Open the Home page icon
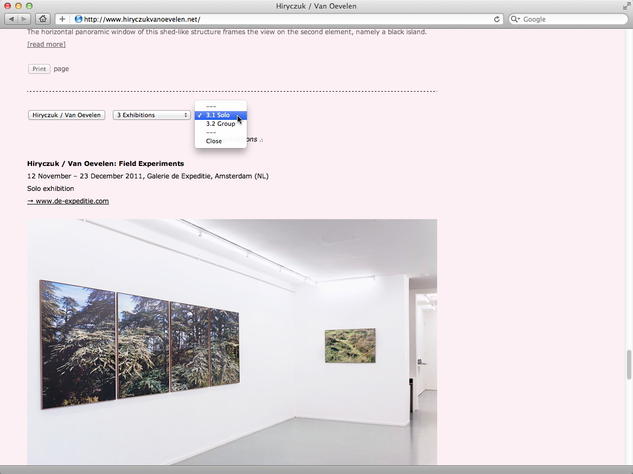The width and height of the screenshot is (633, 474). point(43,19)
